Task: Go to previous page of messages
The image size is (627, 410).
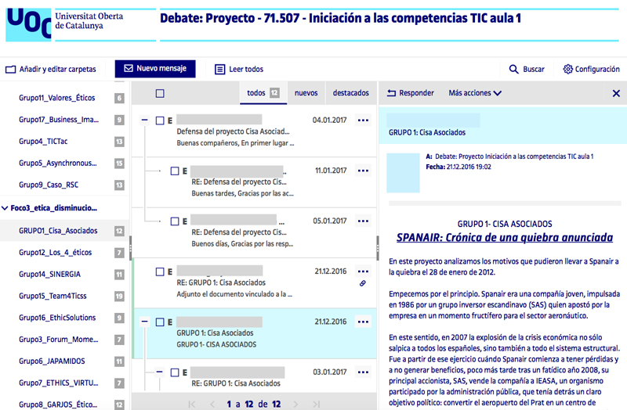Action: coord(212,404)
